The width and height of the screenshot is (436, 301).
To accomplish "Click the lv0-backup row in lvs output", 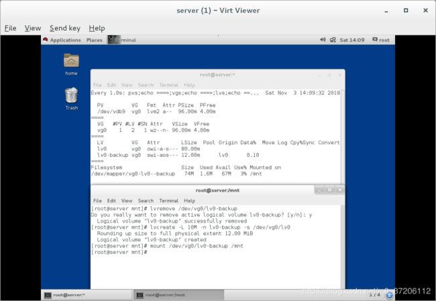I will point(178,155).
